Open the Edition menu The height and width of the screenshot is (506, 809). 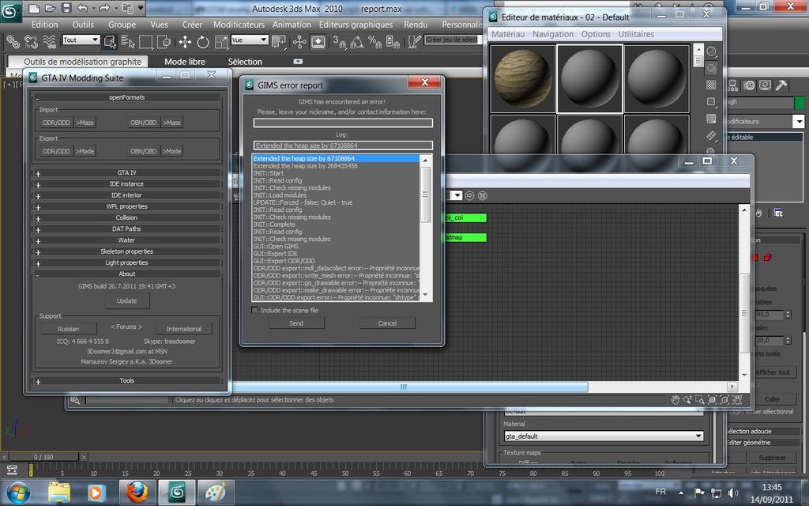click(x=44, y=25)
